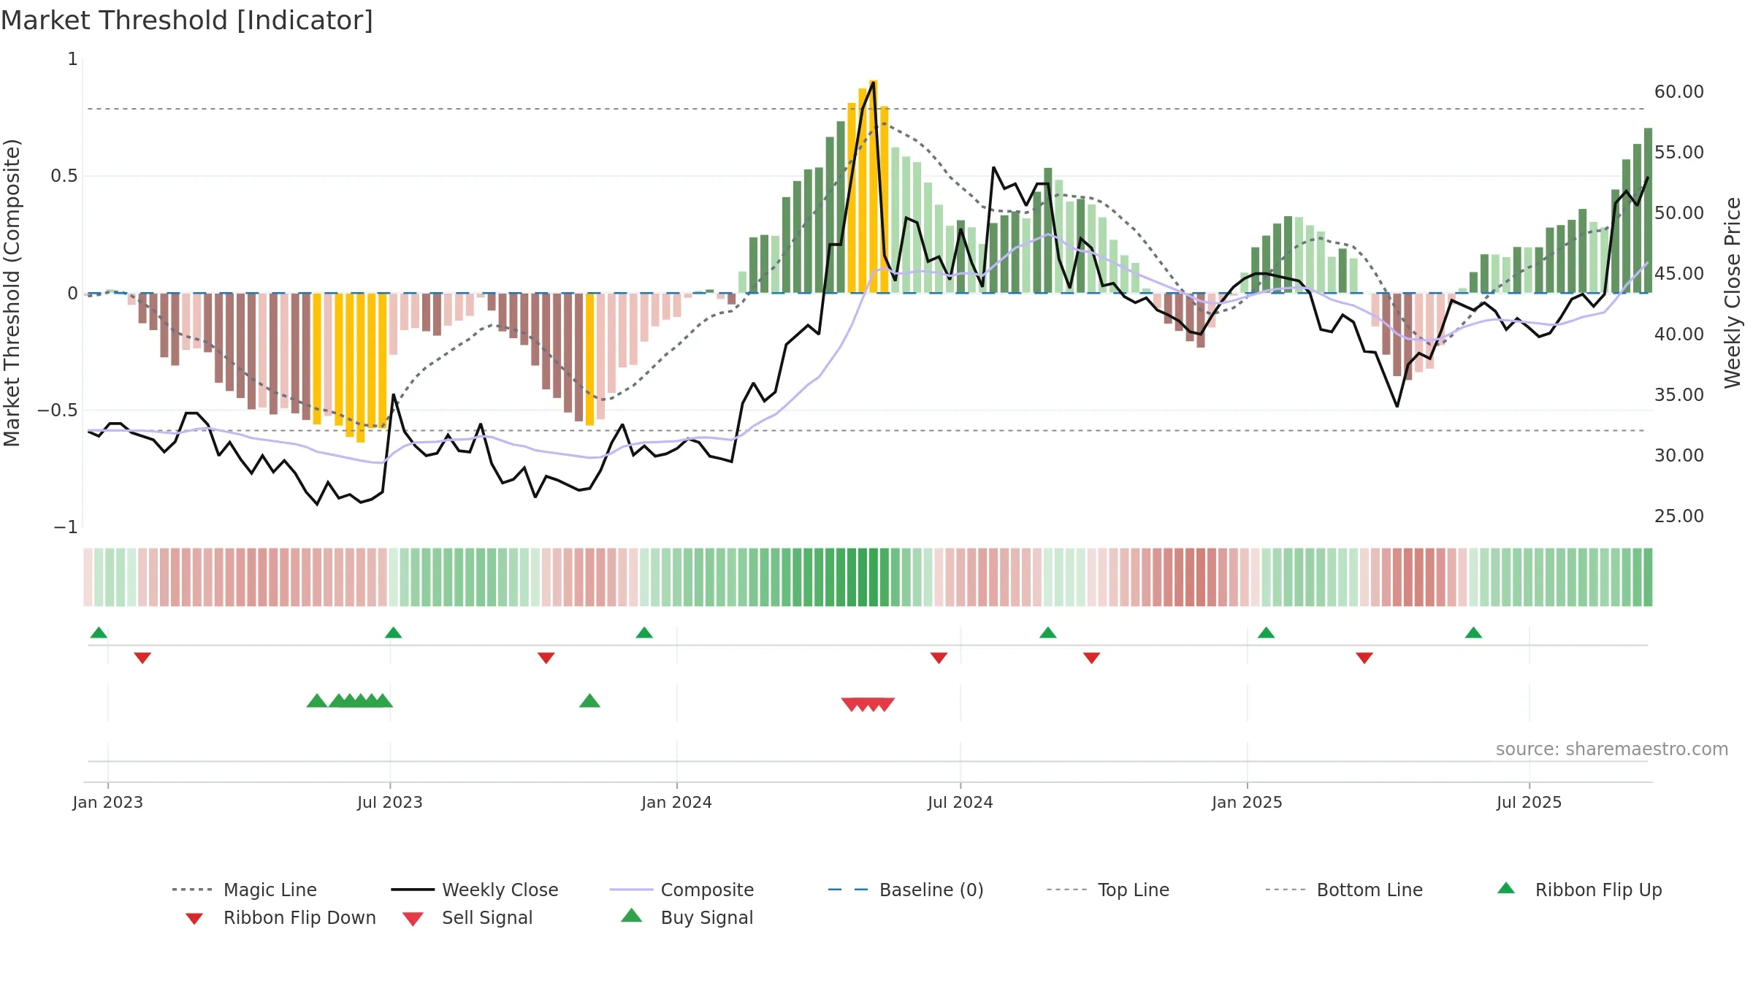Click the ribbon flip up marker before Jan 2024
Image resolution: width=1753 pixels, height=986 pixels.
[644, 633]
